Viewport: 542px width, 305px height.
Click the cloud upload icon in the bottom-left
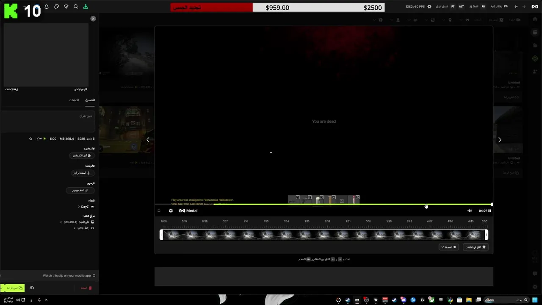pos(32,288)
